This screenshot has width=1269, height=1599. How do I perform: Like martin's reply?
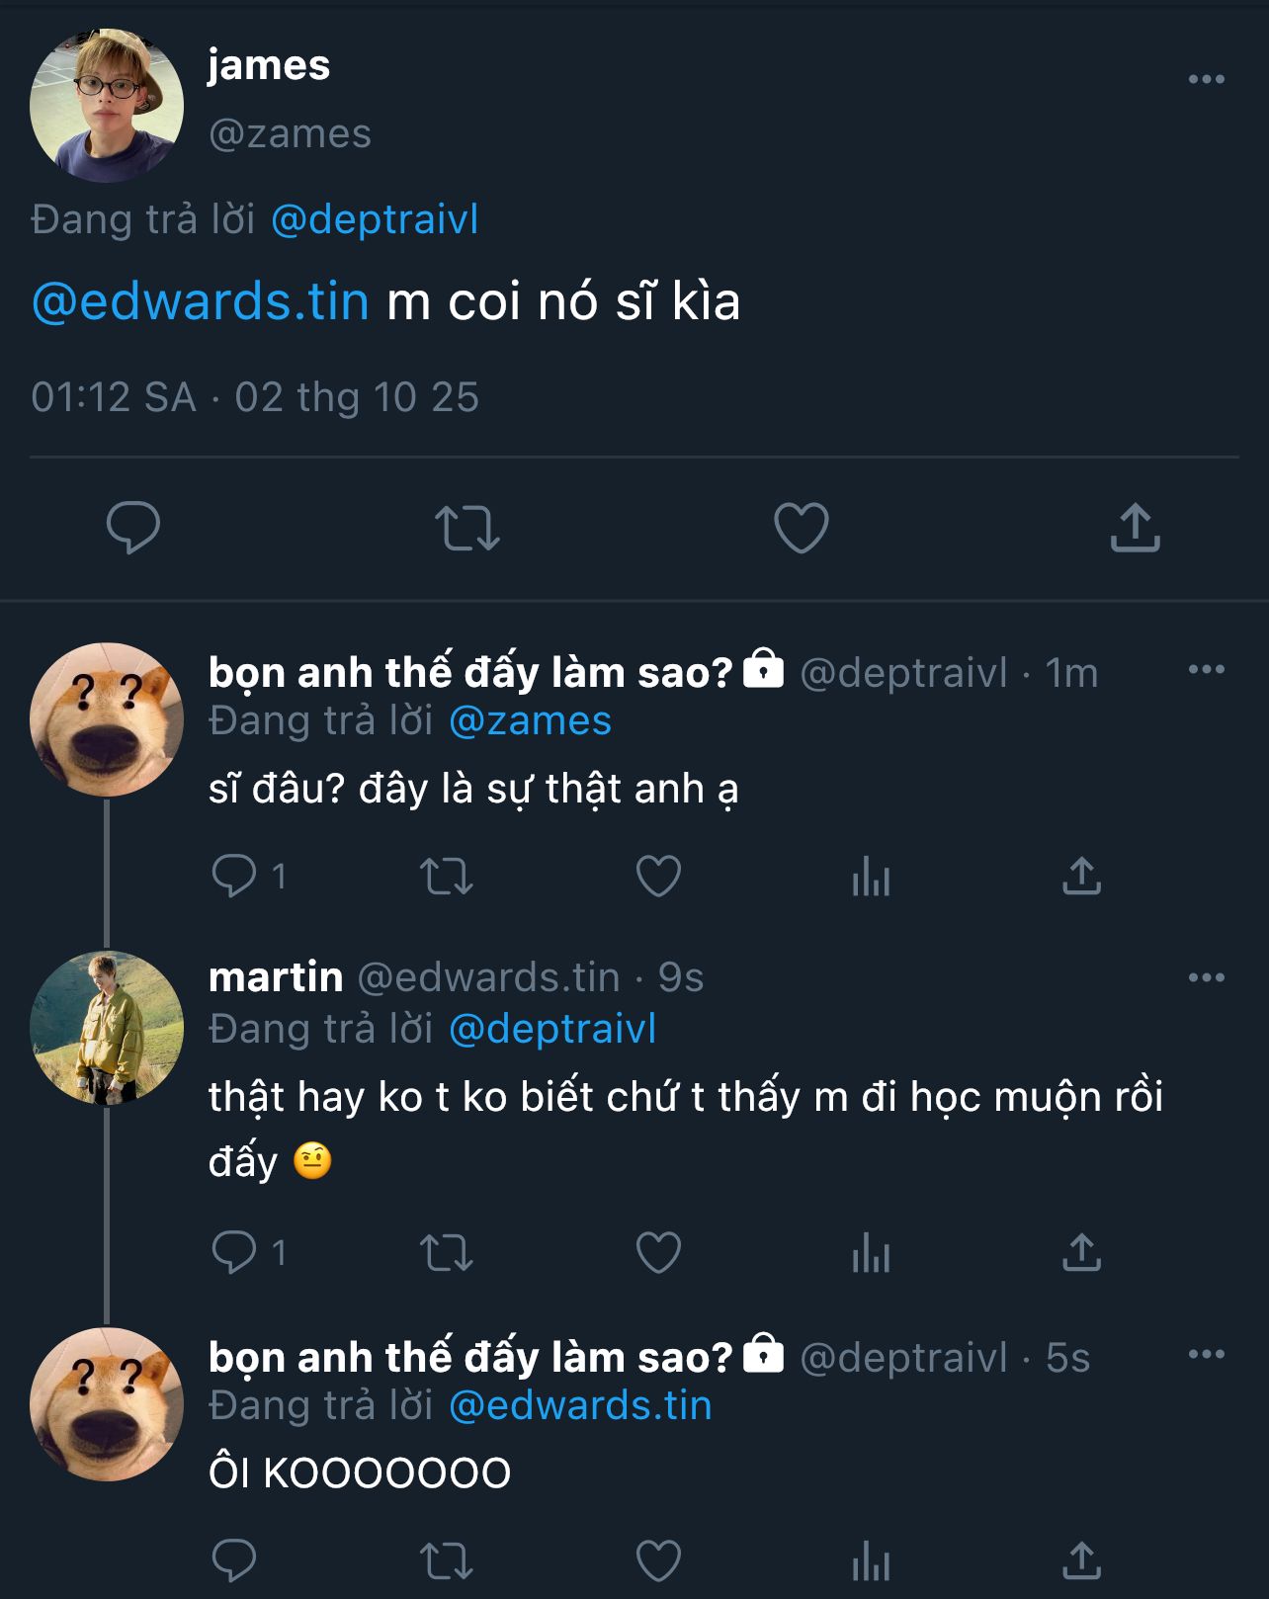tap(658, 1253)
